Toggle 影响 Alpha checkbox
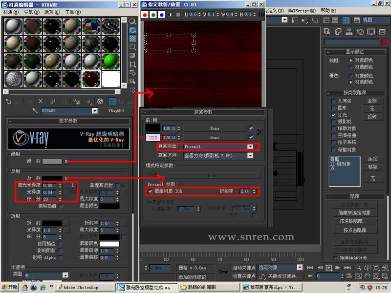The width and height of the screenshot is (391, 293). [x=60, y=258]
